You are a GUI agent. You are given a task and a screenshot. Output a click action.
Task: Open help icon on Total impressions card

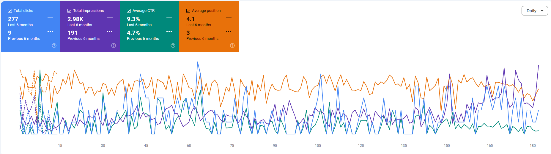[114, 45]
